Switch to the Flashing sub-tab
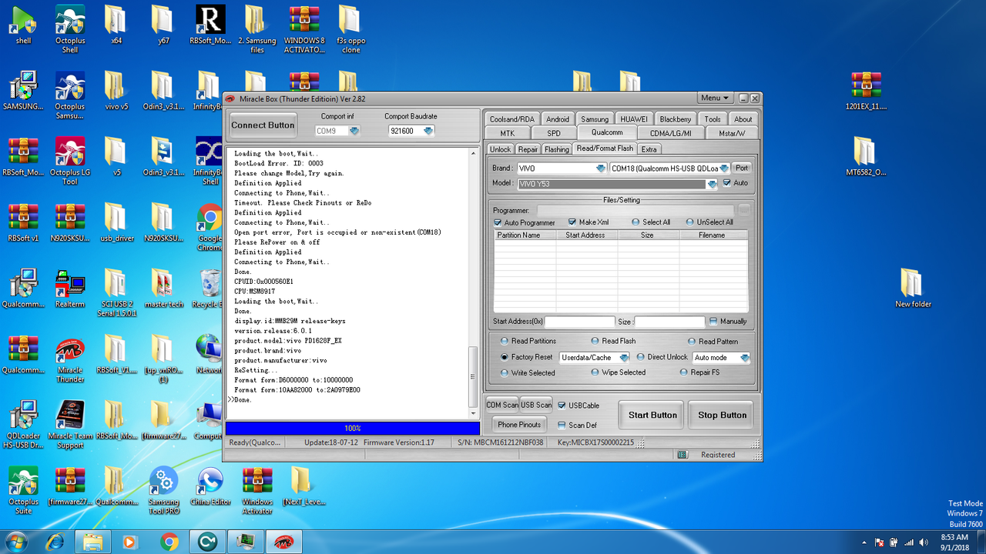This screenshot has width=986, height=554. pos(557,149)
